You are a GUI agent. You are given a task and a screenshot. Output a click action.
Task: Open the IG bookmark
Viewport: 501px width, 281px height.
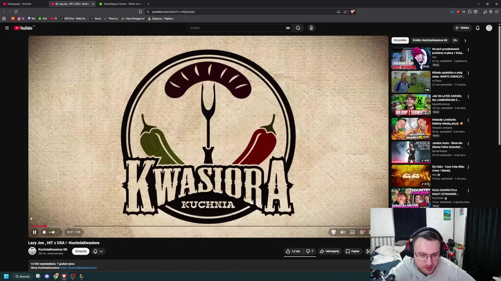coord(21,18)
